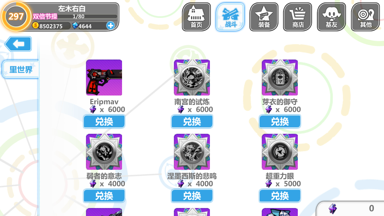Tap the purple crystal balance counter

[351, 209]
